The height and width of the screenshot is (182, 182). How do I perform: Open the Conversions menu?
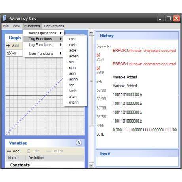click(x=54, y=26)
